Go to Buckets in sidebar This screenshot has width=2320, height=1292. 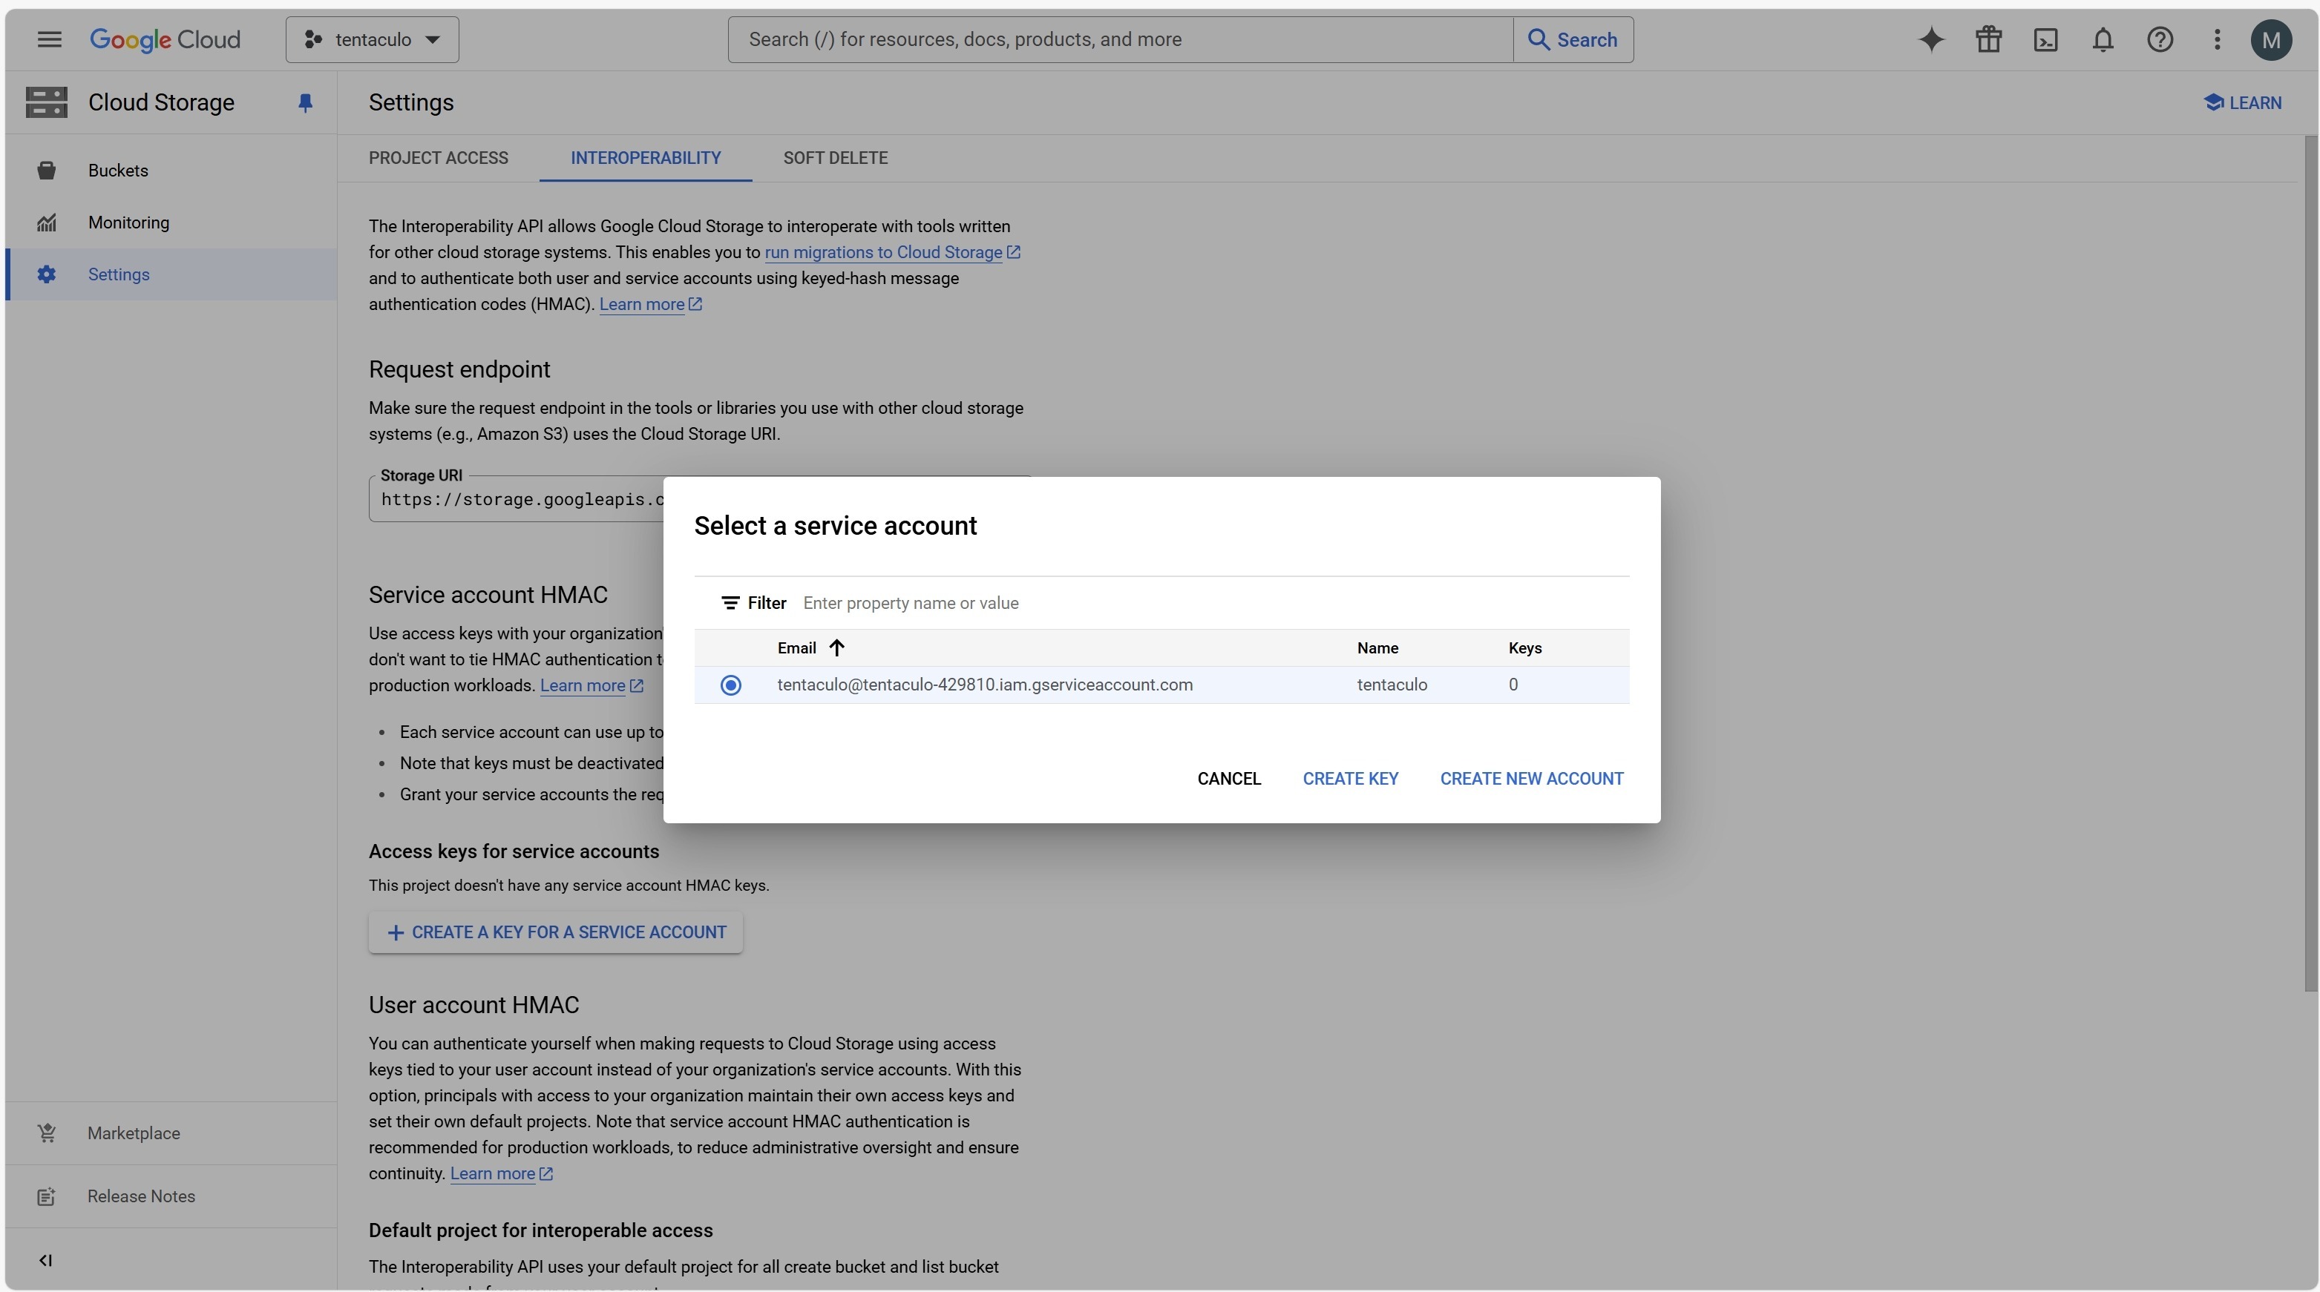171,170
